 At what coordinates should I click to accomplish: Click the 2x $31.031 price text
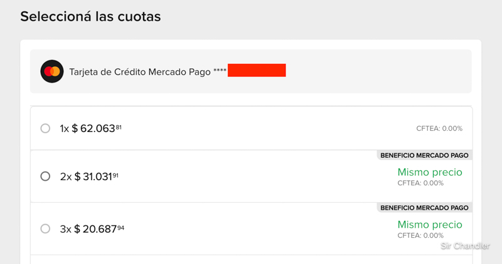coord(89,176)
